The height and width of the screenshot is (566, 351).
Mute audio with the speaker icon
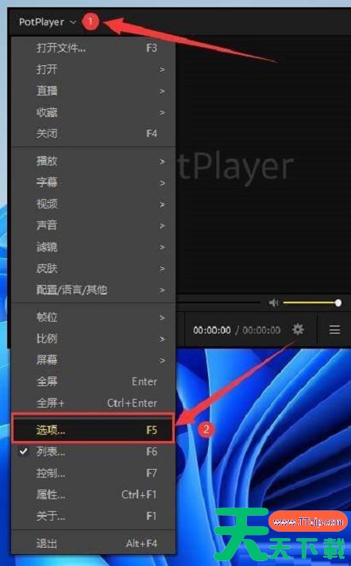[x=273, y=303]
